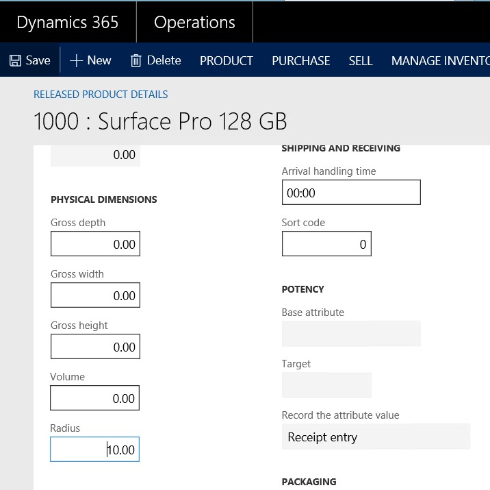The image size is (490, 490).
Task: Click the Gross width field
Action: [95, 296]
